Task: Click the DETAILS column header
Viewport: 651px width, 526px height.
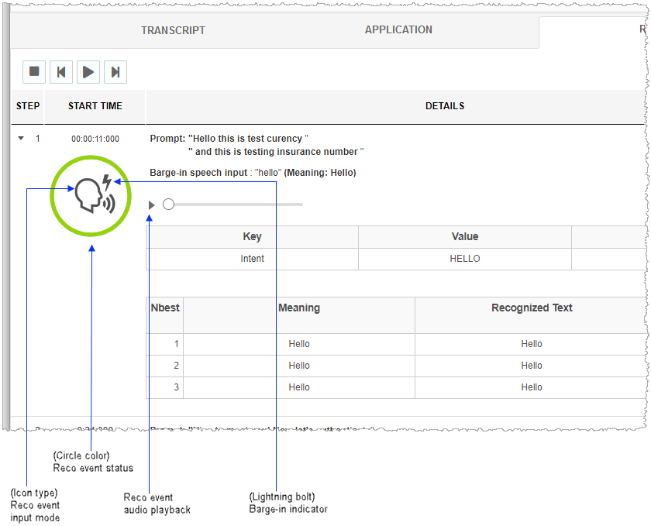Action: (x=444, y=106)
